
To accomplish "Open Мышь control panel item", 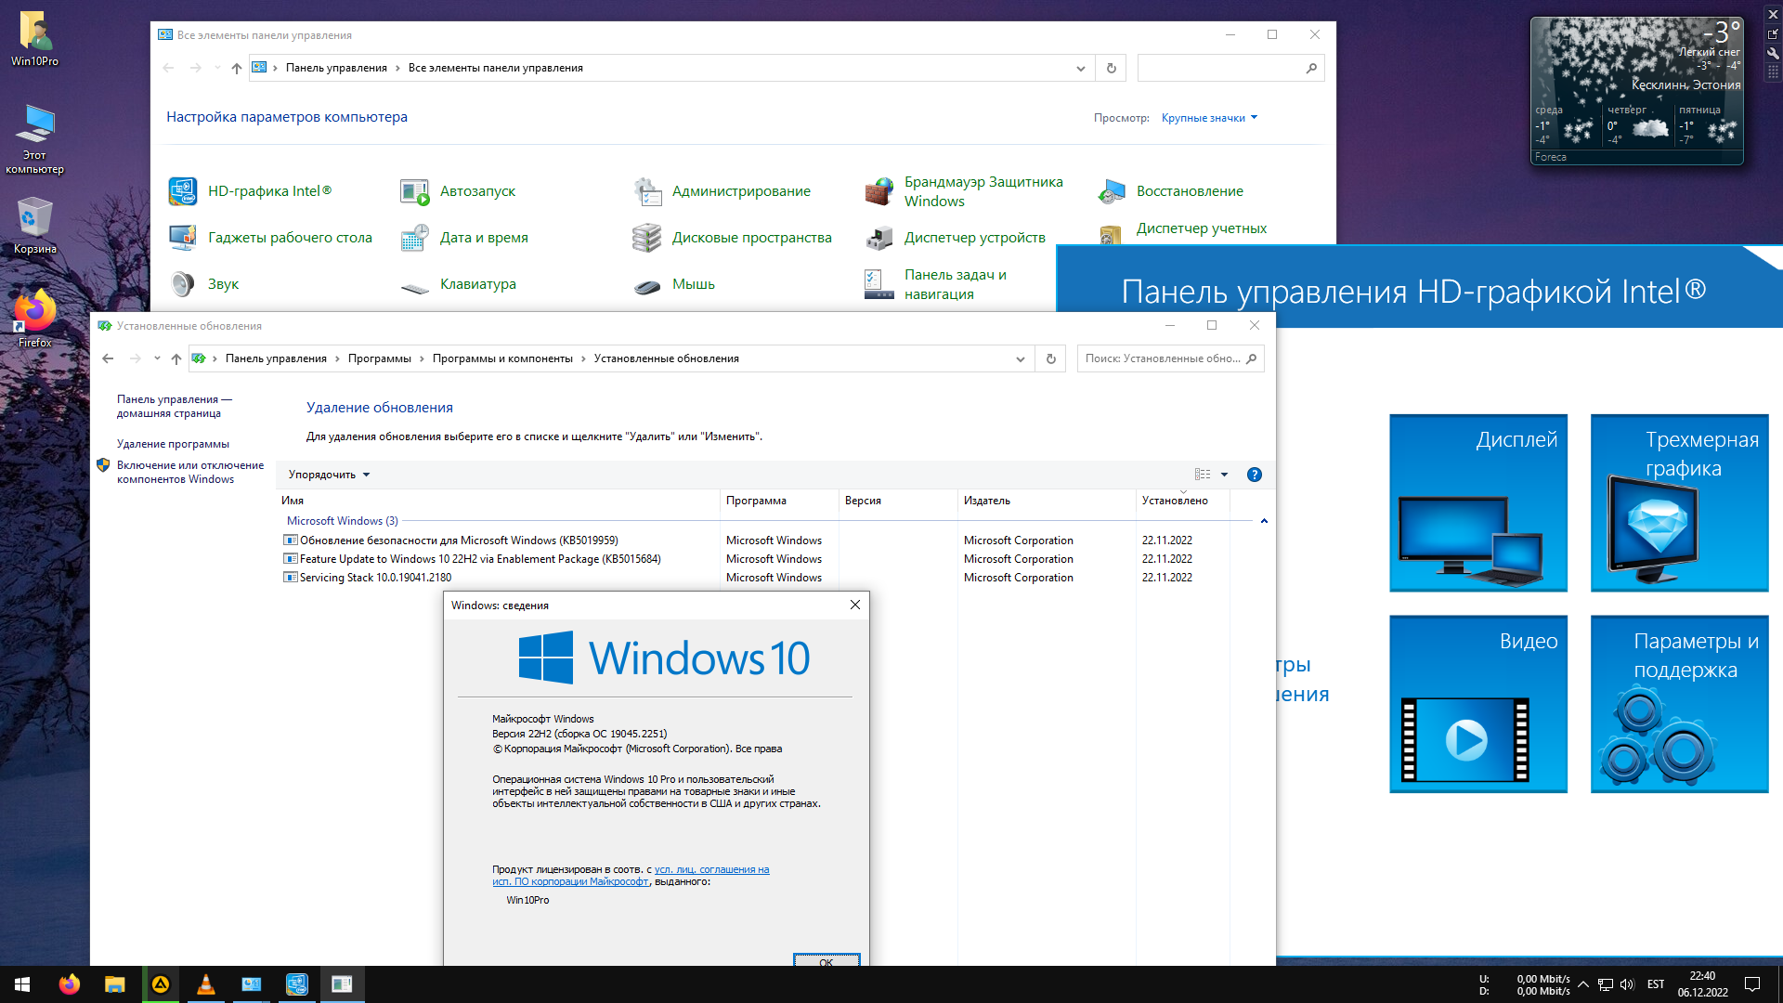I will pyautogui.click(x=673, y=284).
